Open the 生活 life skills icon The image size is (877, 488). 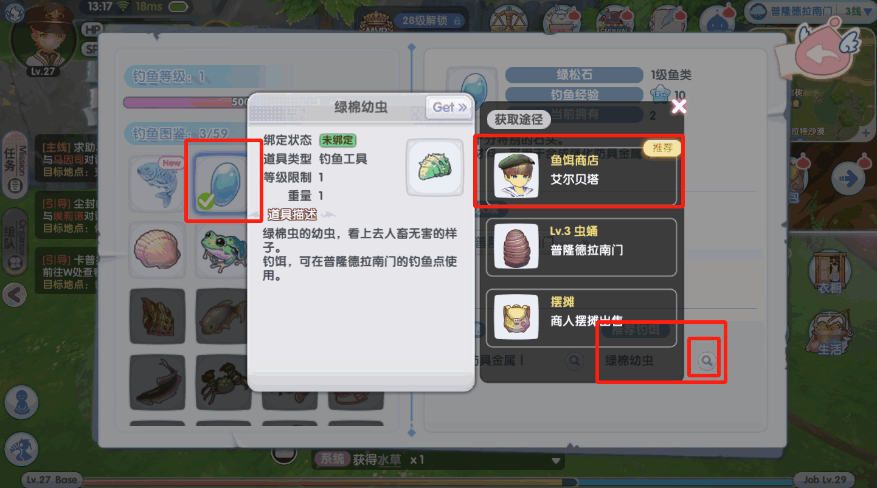[830, 333]
